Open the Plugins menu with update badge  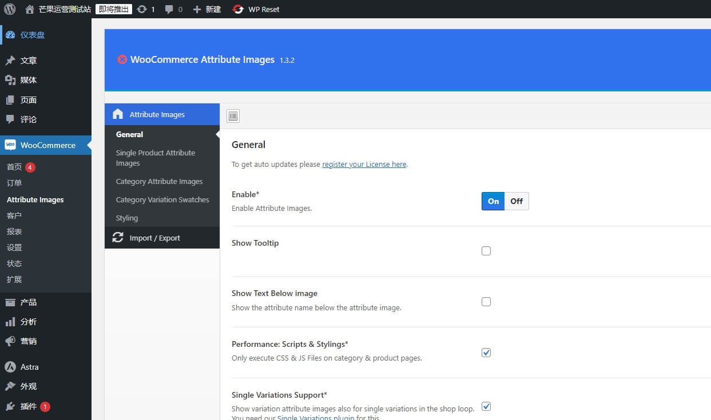pos(29,406)
